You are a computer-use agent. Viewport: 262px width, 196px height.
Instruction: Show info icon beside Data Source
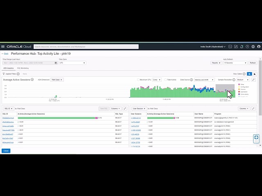click(192, 80)
